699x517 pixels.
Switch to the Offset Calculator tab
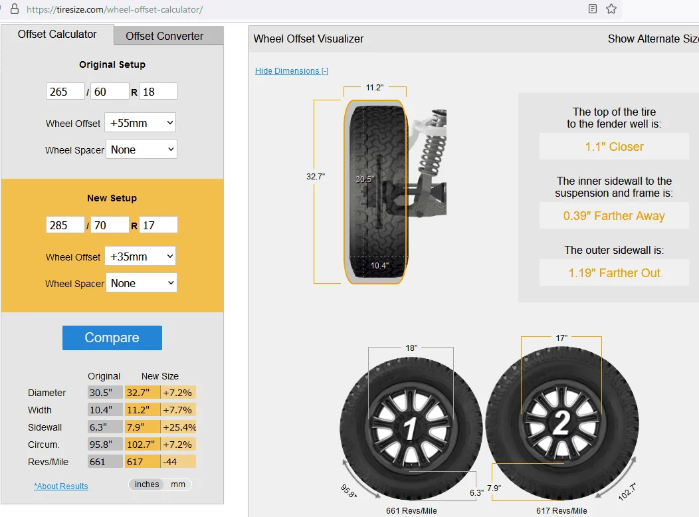coord(57,35)
